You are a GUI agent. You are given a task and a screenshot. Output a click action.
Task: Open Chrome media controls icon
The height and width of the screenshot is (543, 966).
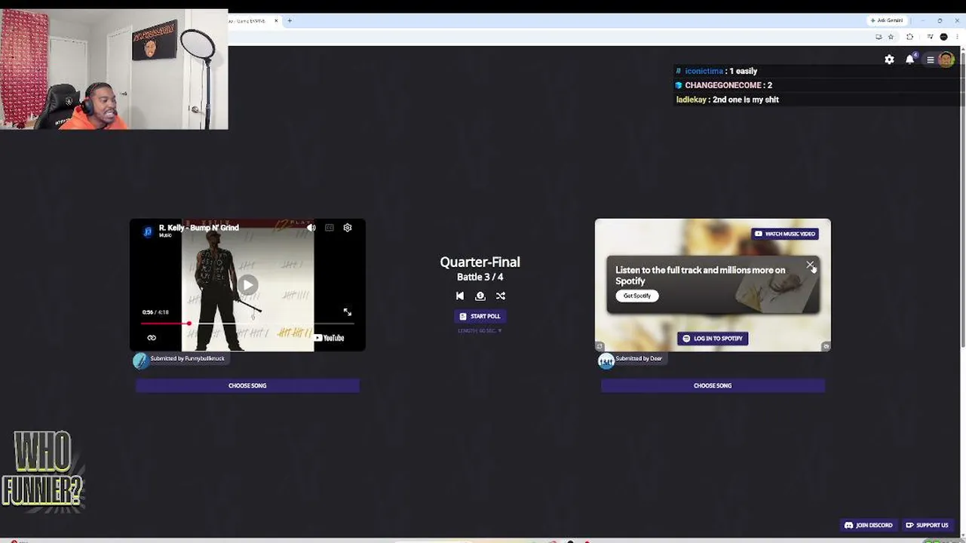[930, 36]
